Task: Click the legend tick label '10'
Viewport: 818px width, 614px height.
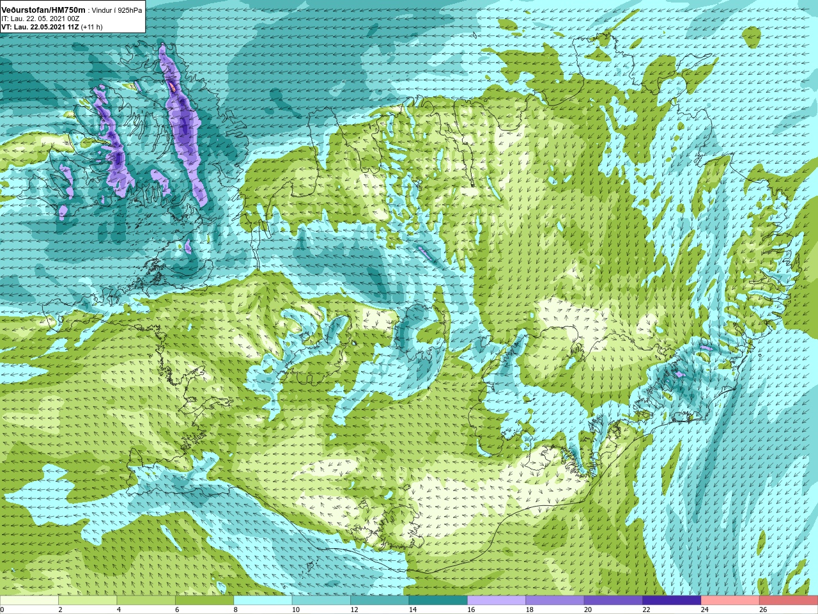Action: tap(296, 610)
